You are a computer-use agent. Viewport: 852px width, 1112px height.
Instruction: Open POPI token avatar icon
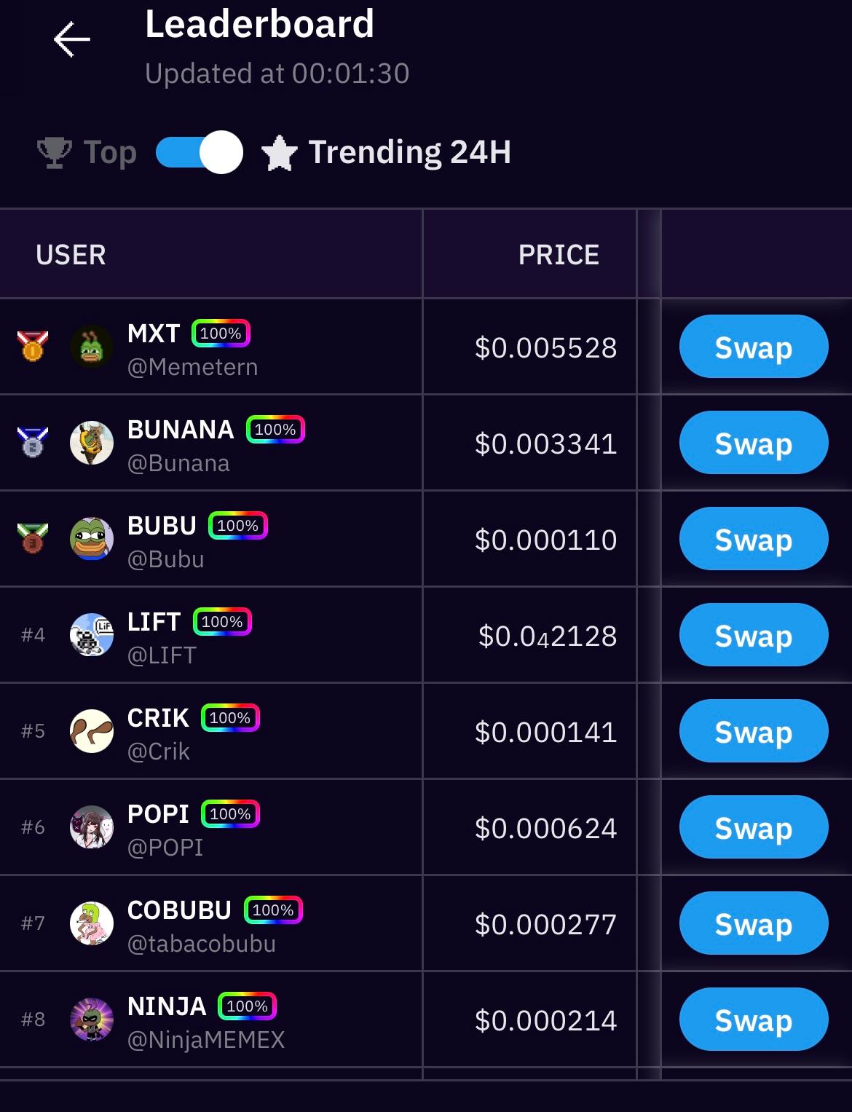(x=92, y=827)
